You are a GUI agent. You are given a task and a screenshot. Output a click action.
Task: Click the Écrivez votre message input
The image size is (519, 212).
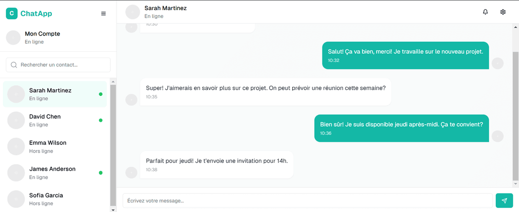(308, 200)
